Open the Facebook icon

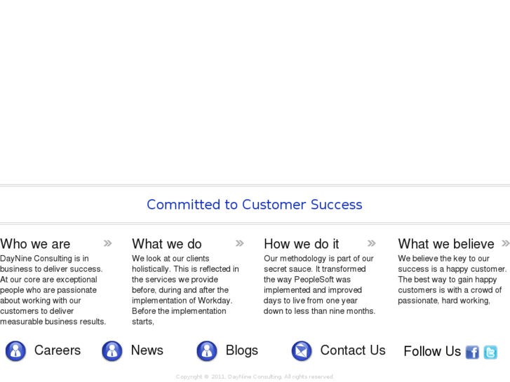[472, 352]
